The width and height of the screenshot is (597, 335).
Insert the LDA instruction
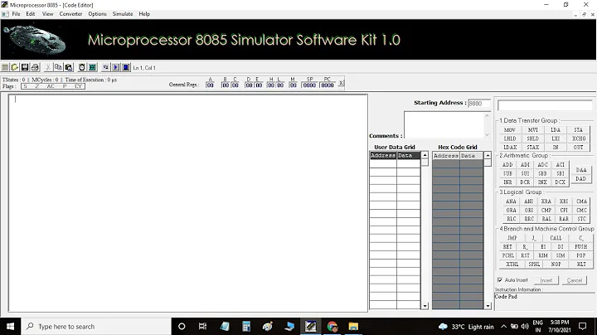point(556,130)
